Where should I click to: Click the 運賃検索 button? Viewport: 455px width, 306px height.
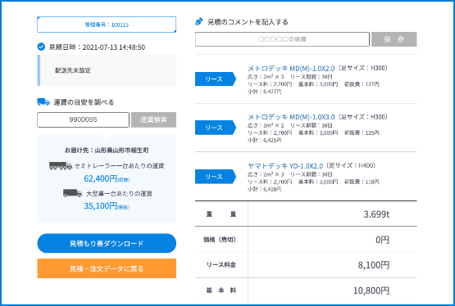click(x=153, y=119)
